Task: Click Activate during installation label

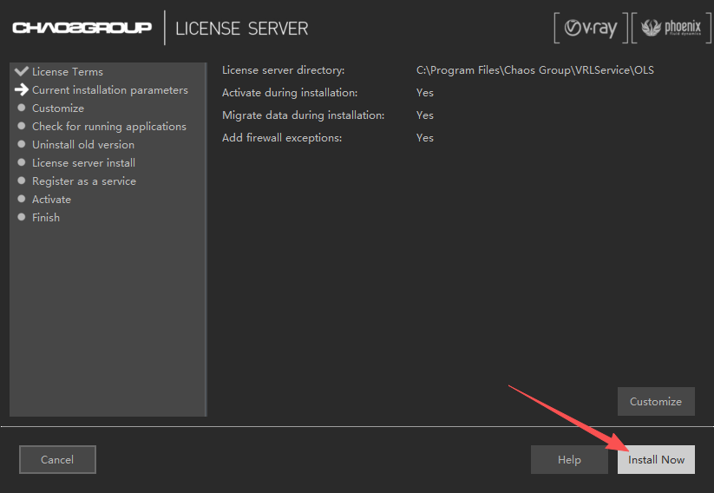Action: click(x=290, y=93)
